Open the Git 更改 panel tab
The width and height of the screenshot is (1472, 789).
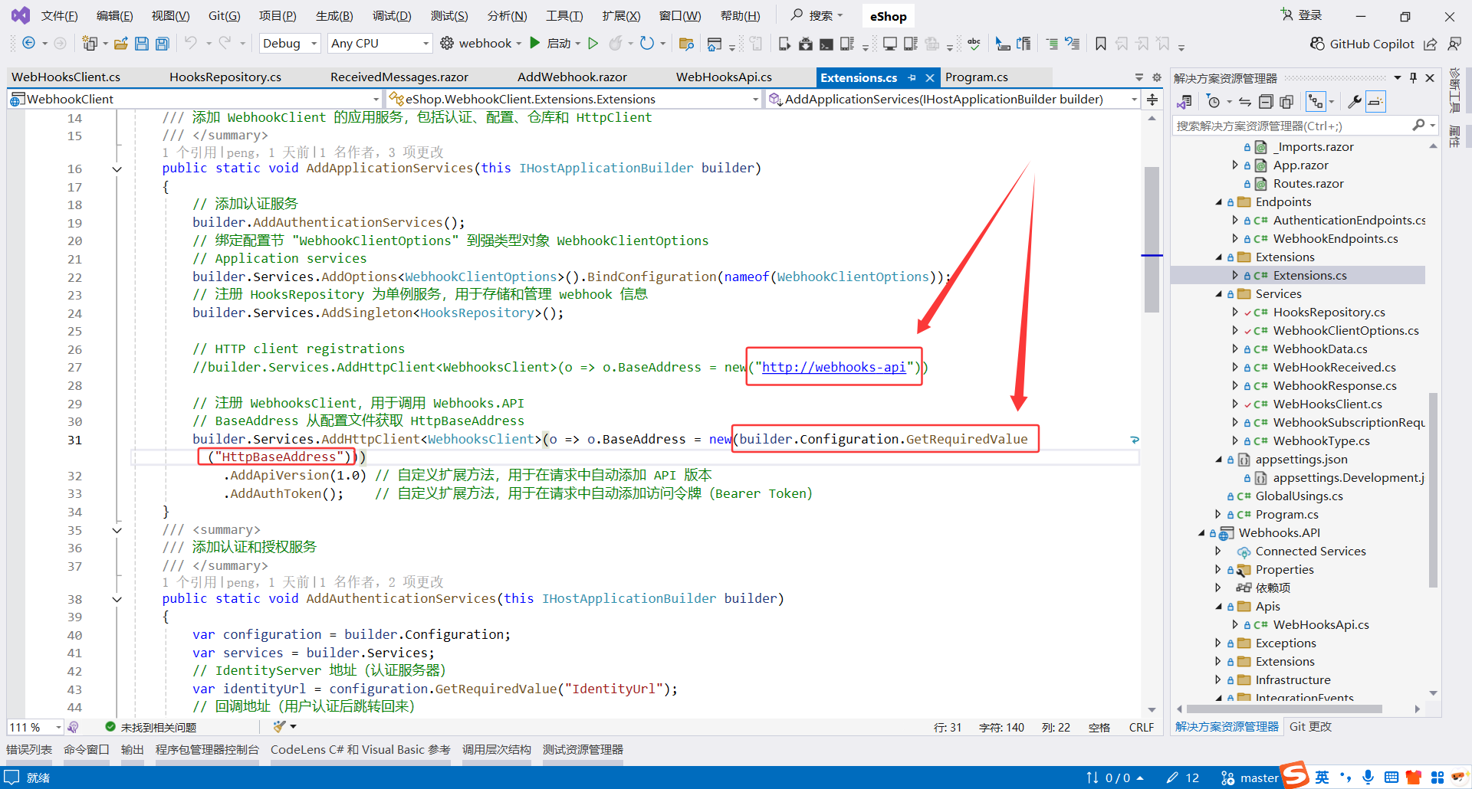(1310, 727)
